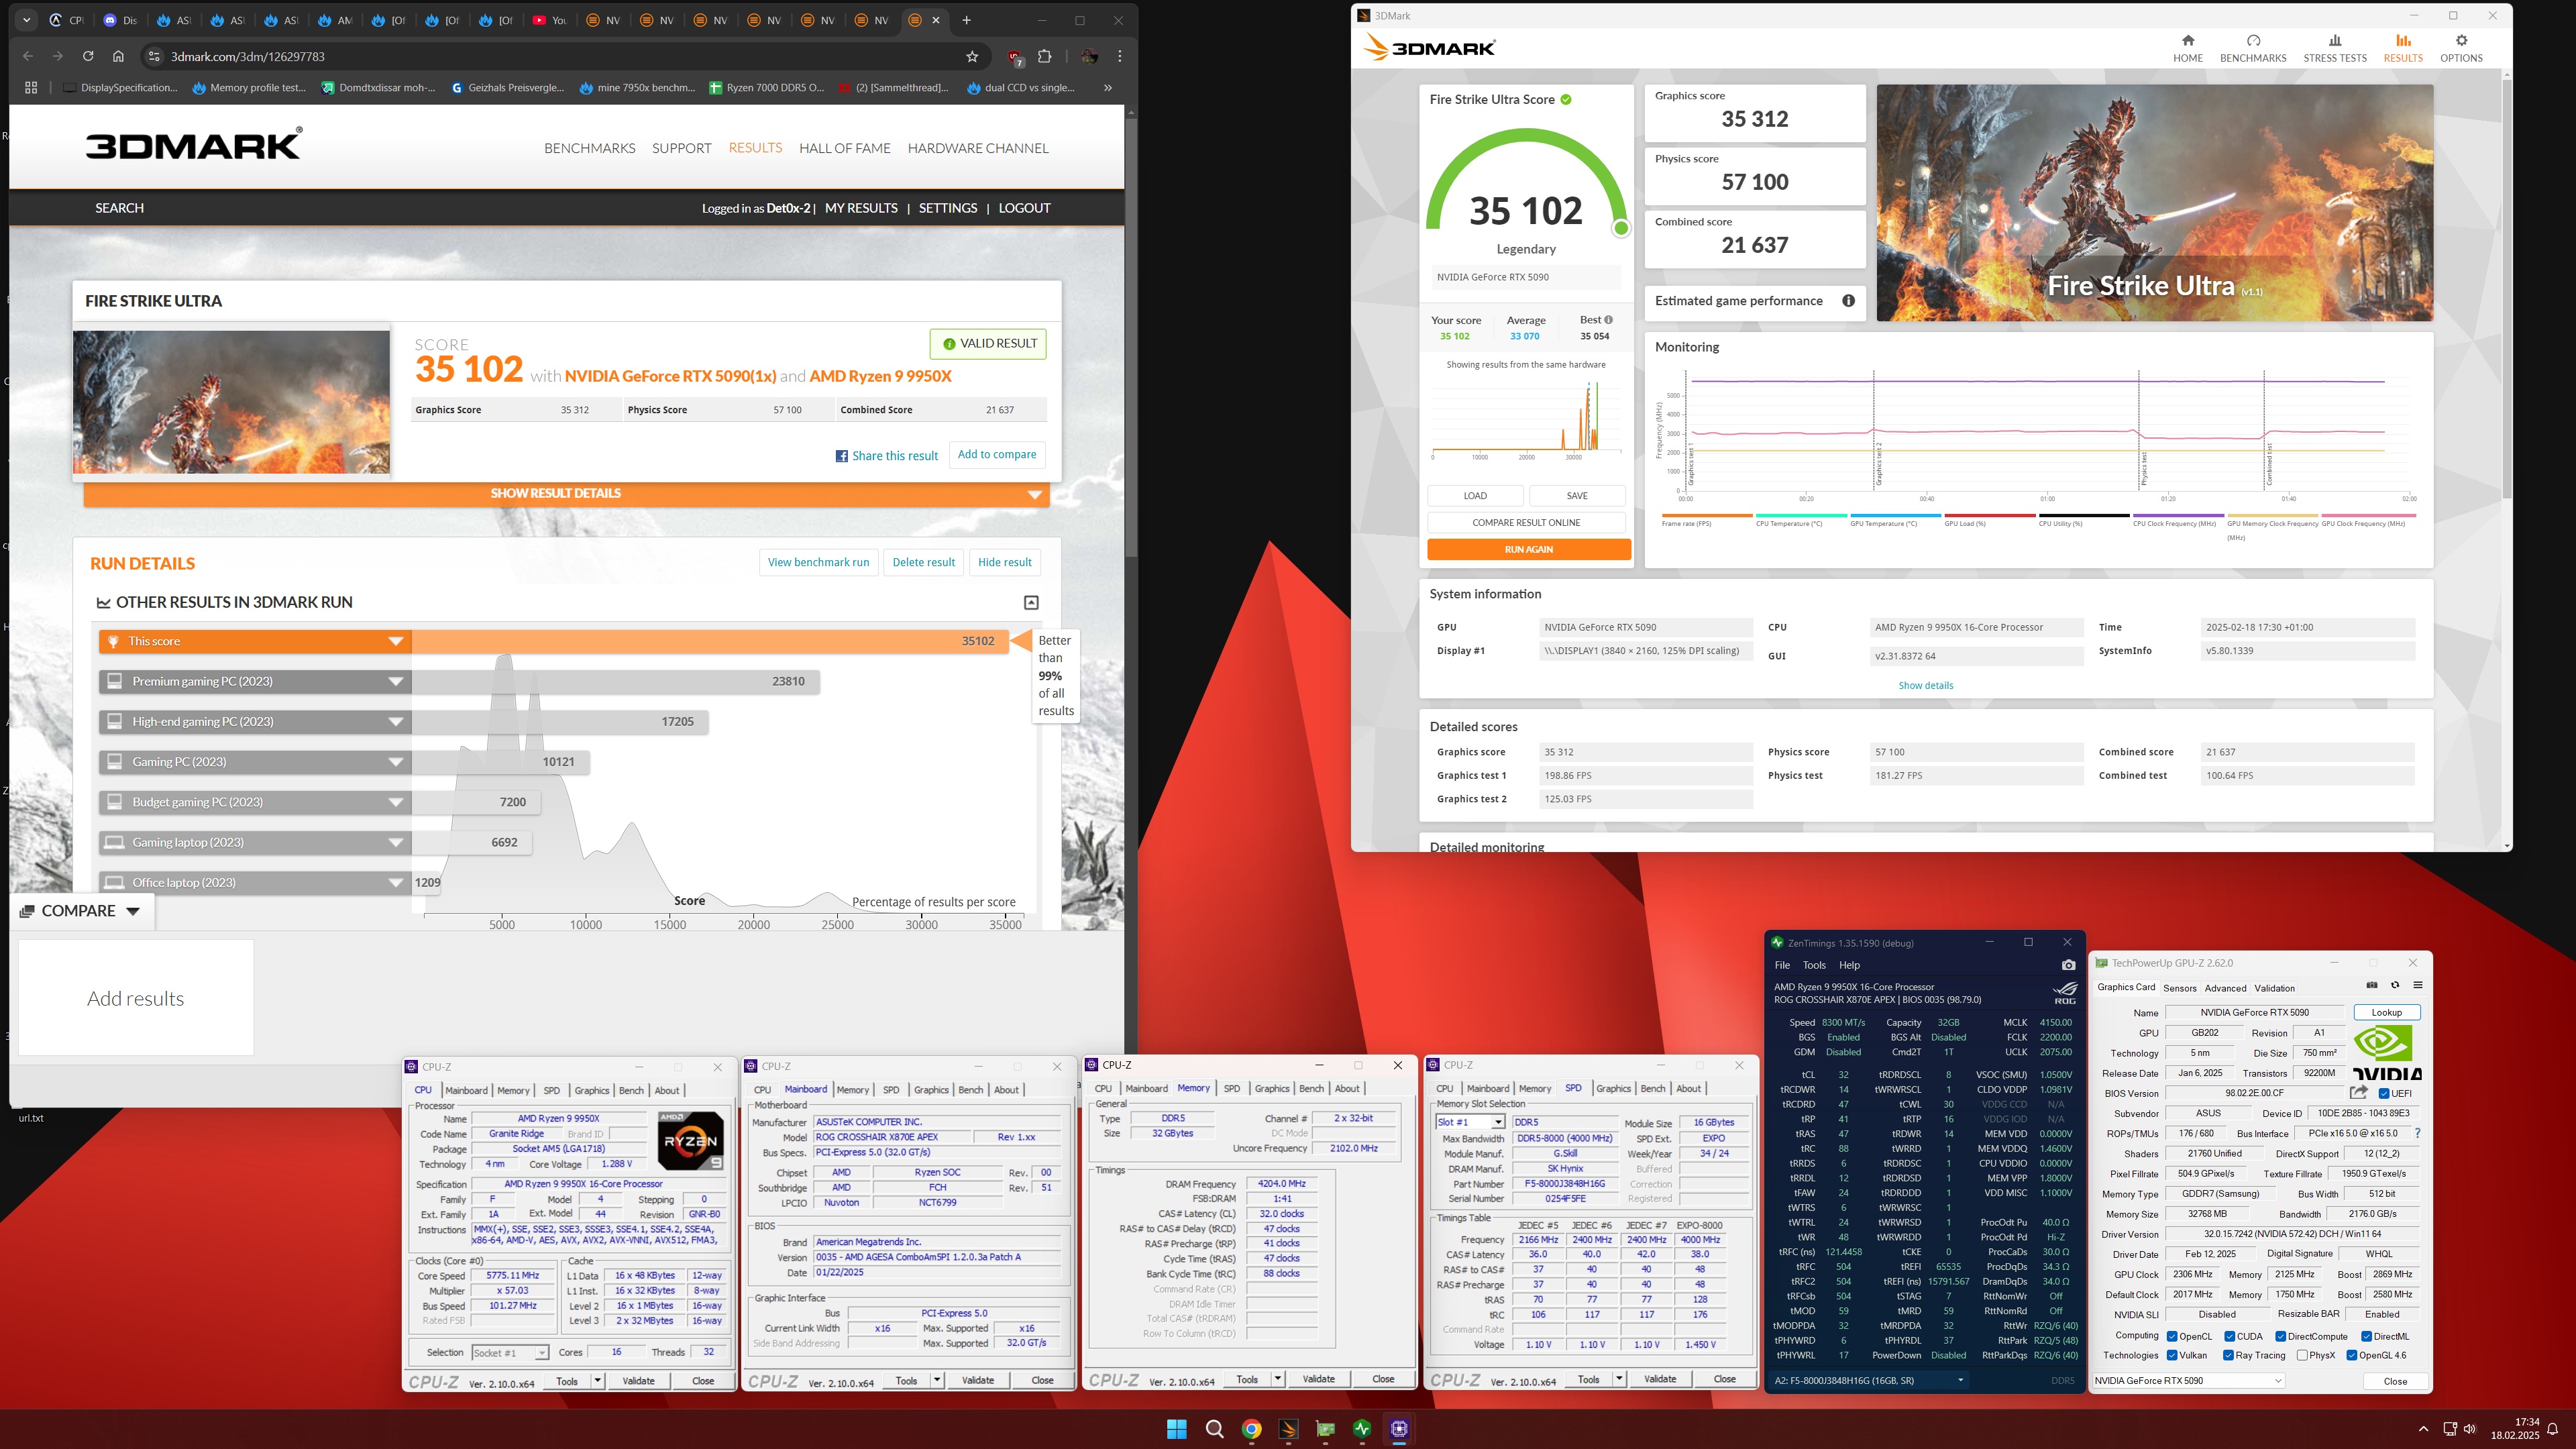Toggle the OpenGL 4.6 checkbox in GPU-Z
This screenshot has height=1449, width=2576.
coord(2352,1356)
